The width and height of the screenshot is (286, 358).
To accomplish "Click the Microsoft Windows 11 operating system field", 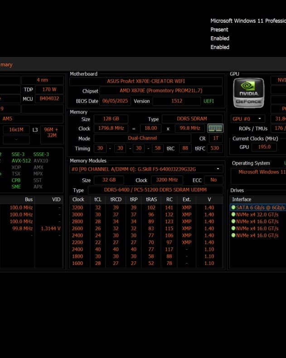I will pyautogui.click(x=258, y=176).
